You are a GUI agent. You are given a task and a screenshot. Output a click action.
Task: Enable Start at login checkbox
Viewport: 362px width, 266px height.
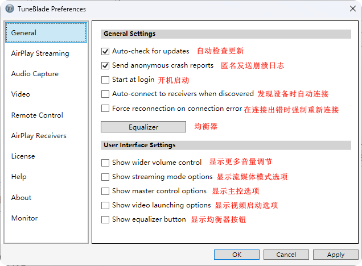[105, 80]
